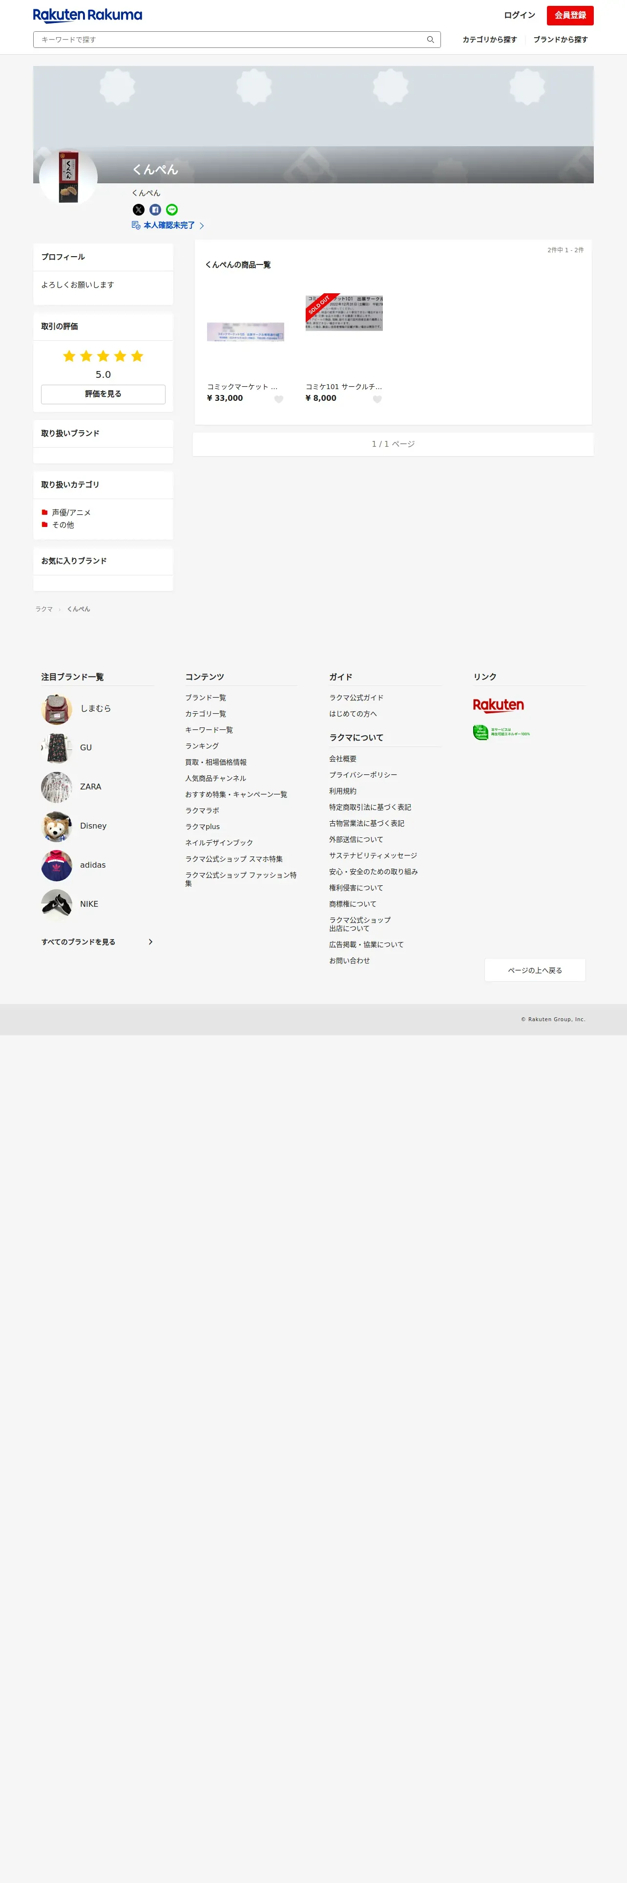Click the GU brand thumbnail
Image resolution: width=627 pixels, height=1883 pixels.
(56, 748)
